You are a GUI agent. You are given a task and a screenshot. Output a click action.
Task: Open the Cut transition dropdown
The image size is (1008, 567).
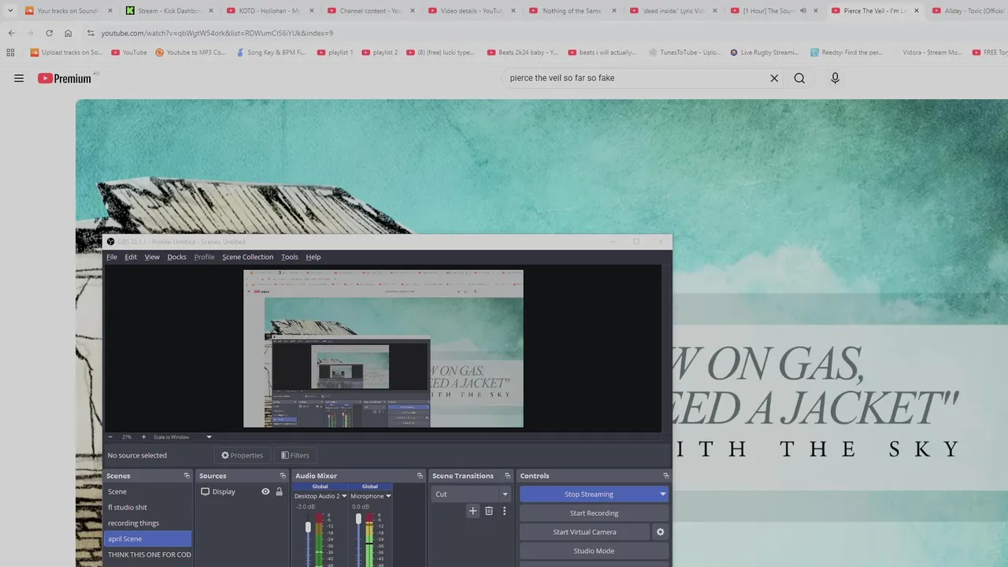coord(472,495)
